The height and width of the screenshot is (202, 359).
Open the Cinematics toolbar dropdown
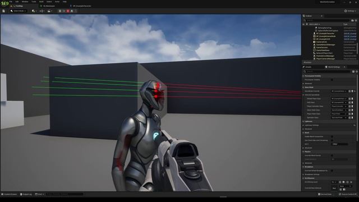coord(49,11)
